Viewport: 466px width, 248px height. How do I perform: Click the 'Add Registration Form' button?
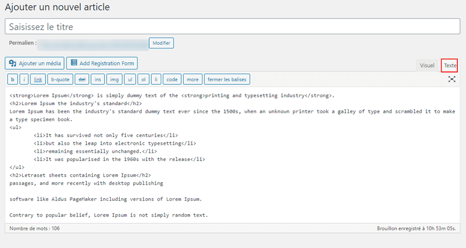tap(102, 63)
